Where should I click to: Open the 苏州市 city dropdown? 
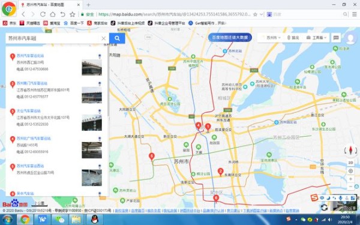[x=272, y=38]
